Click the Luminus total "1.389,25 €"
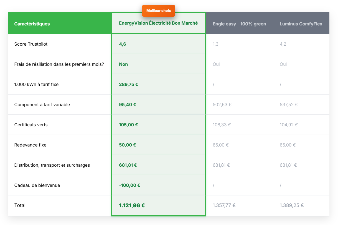The height and width of the screenshot is (225, 338). 292,205
